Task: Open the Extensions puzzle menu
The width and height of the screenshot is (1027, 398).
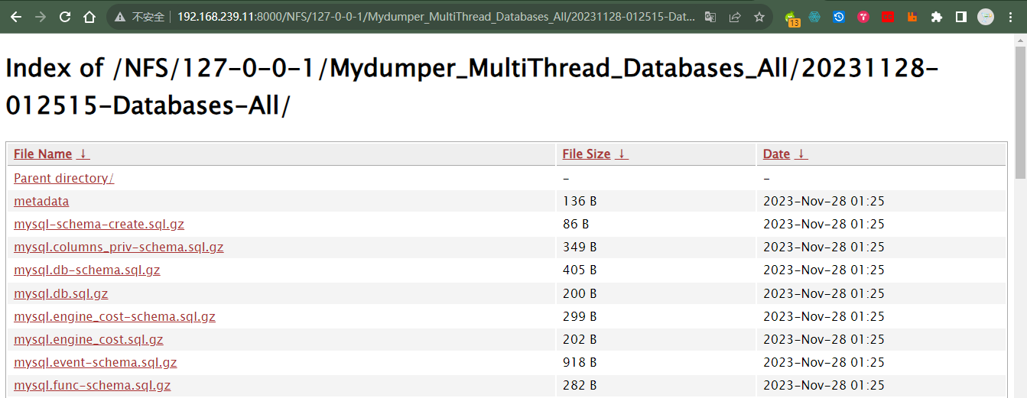Action: pos(937,17)
